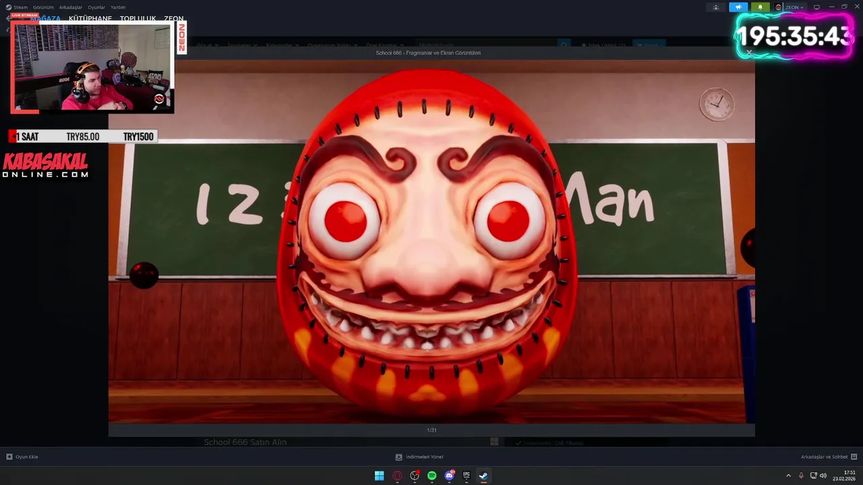The width and height of the screenshot is (863, 485).
Task: Click the microphone tray icon
Action: [x=801, y=476]
